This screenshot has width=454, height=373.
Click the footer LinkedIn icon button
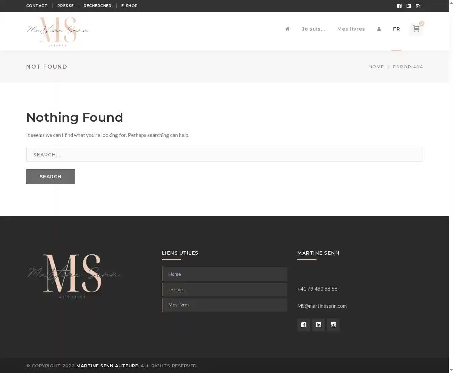coord(318,325)
